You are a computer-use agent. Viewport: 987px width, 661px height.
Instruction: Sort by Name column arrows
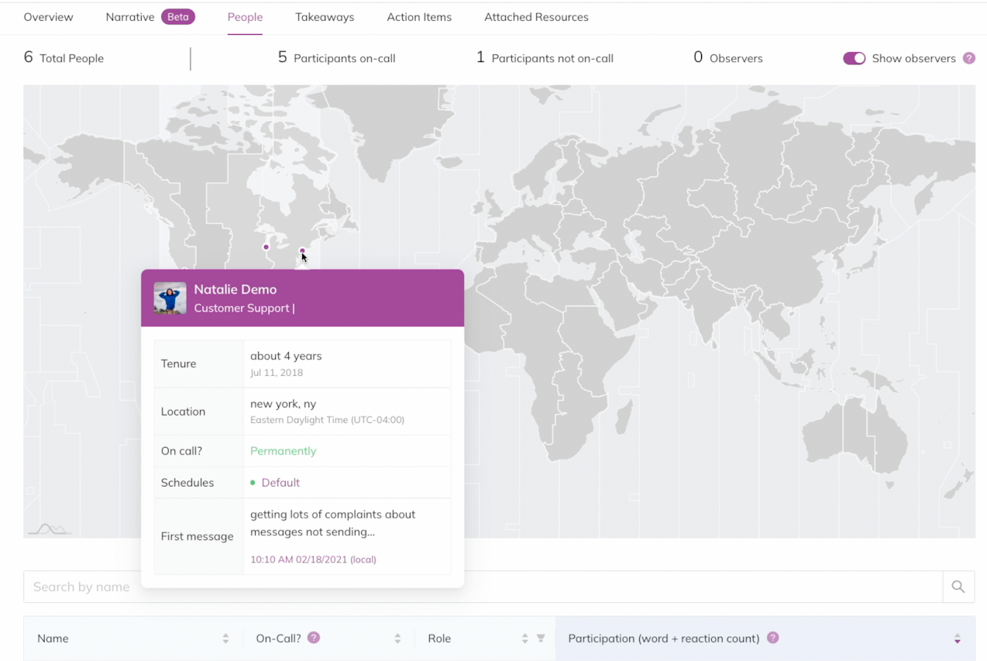pos(225,639)
